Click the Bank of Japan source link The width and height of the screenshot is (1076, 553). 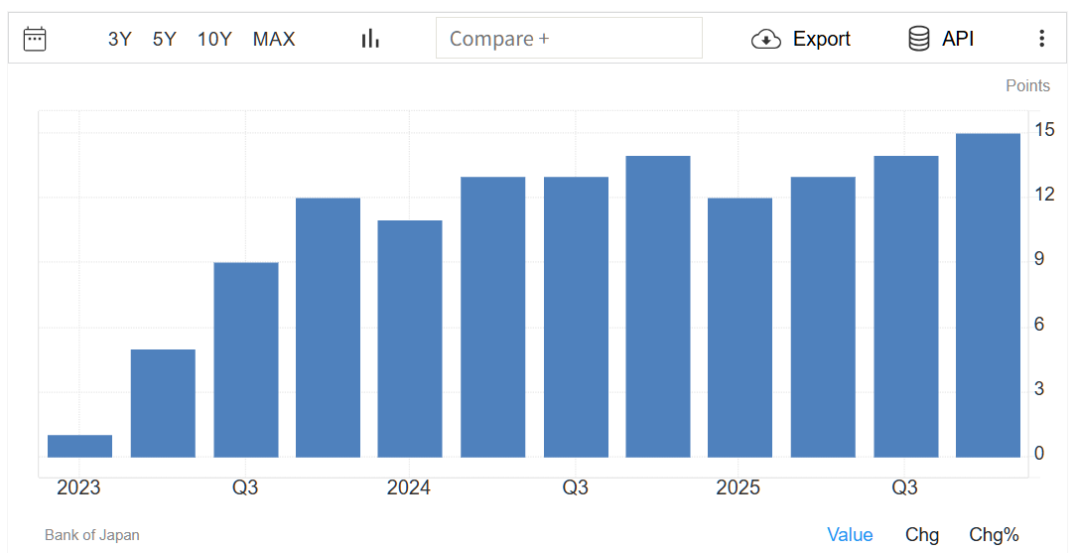(x=92, y=535)
